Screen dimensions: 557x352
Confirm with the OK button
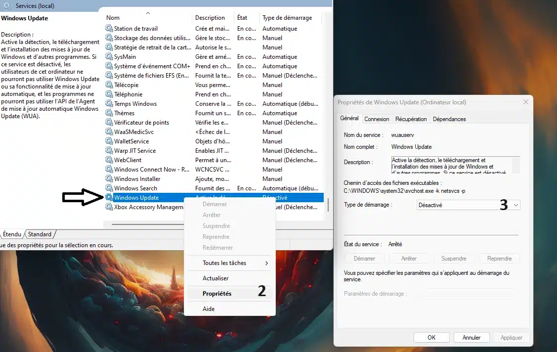tap(431, 338)
